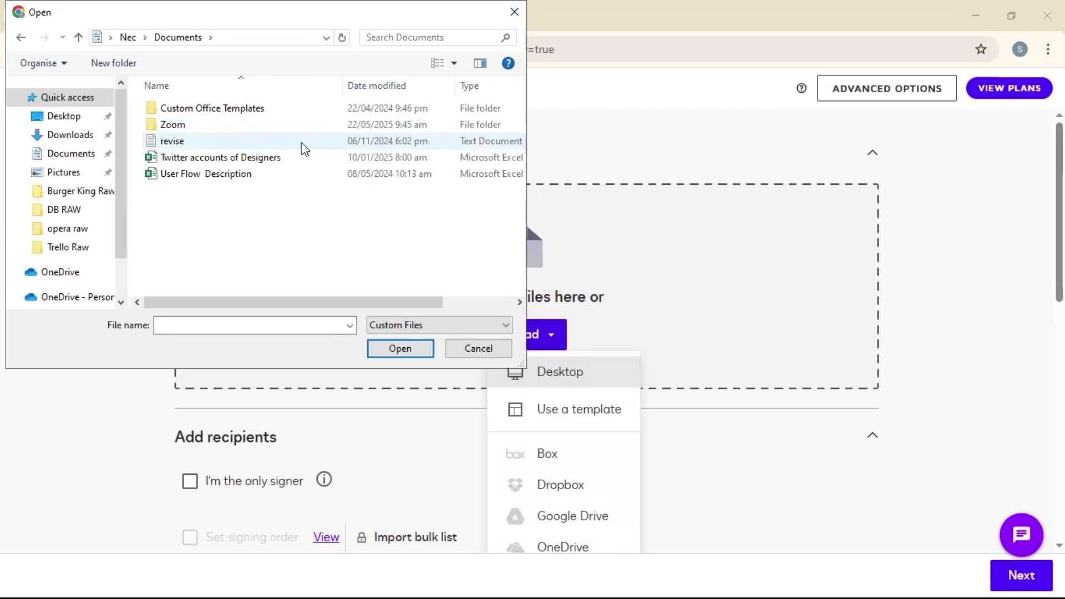
Task: Follow the View link
Action: [326, 537]
